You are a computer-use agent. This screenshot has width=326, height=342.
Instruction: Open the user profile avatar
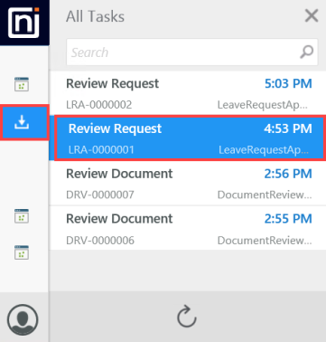[x=23, y=320]
